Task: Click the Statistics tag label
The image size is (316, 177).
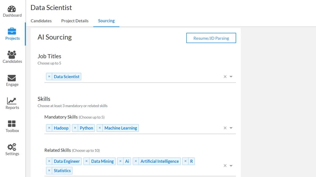Action: pyautogui.click(x=62, y=170)
